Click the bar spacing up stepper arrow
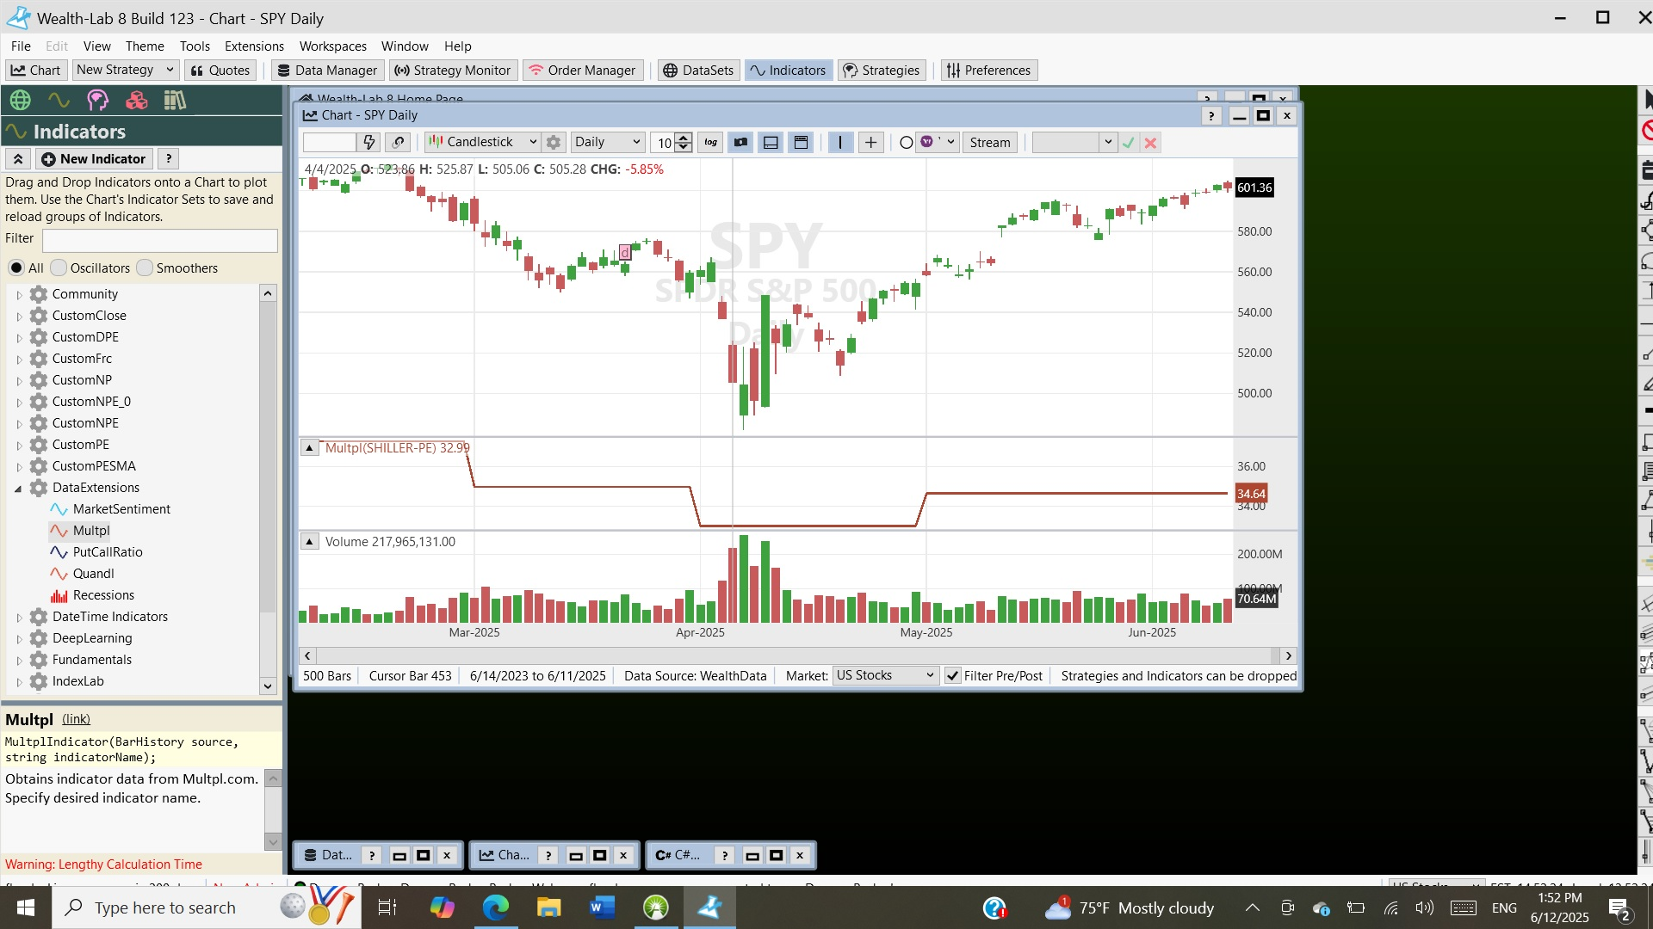The width and height of the screenshot is (1653, 929). [683, 138]
